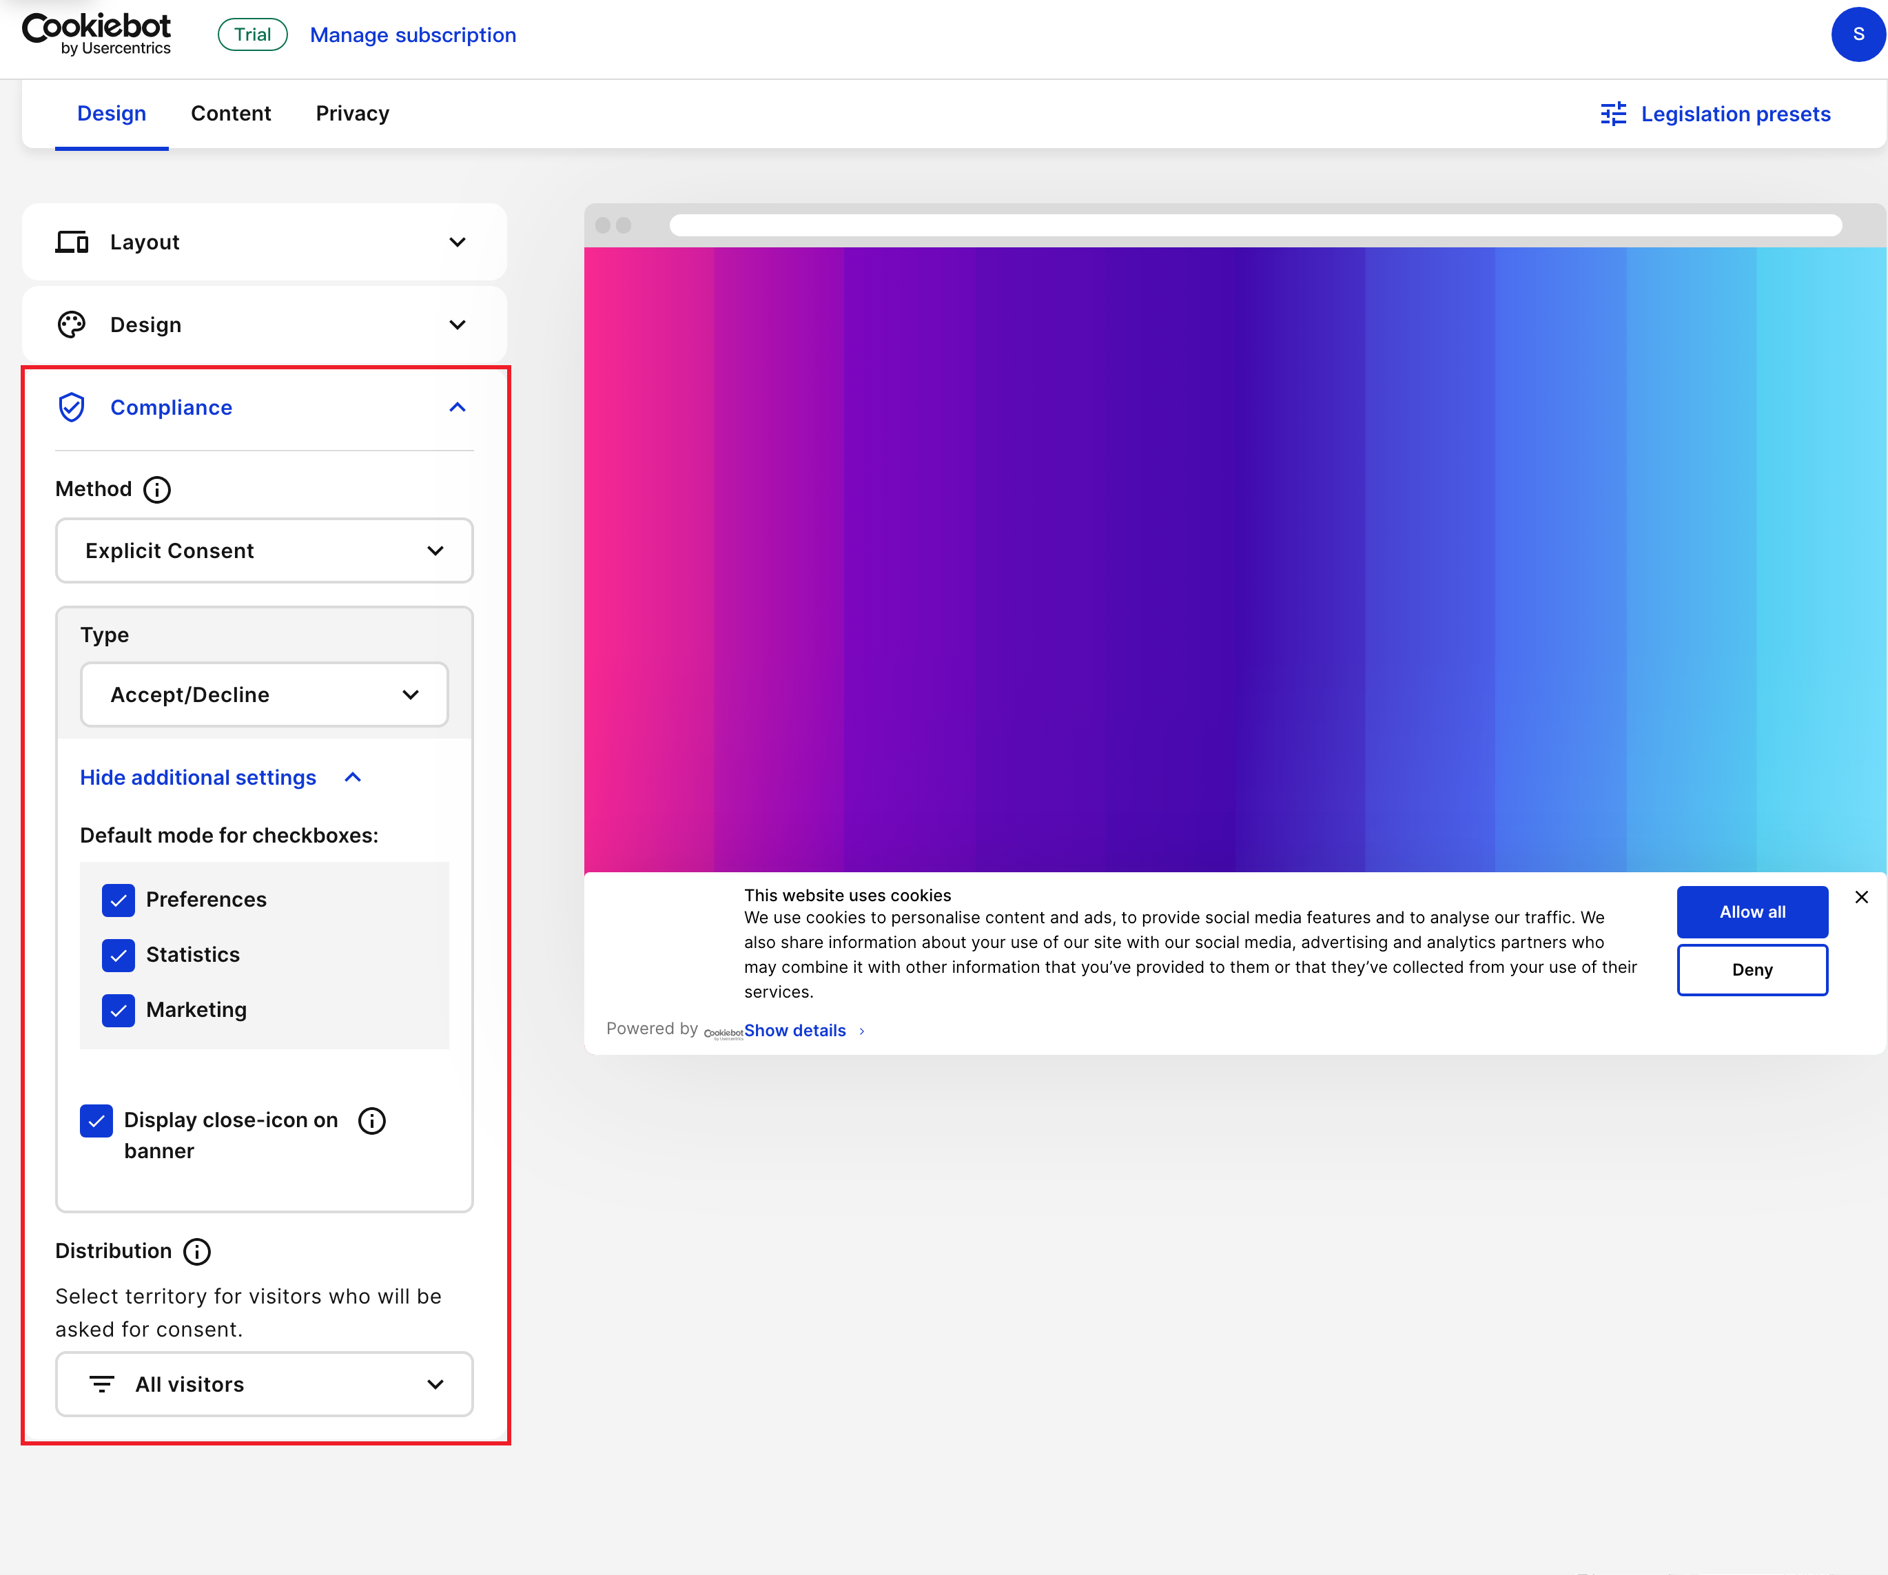This screenshot has width=1888, height=1575.
Task: Open the user avatar menu
Action: [1858, 34]
